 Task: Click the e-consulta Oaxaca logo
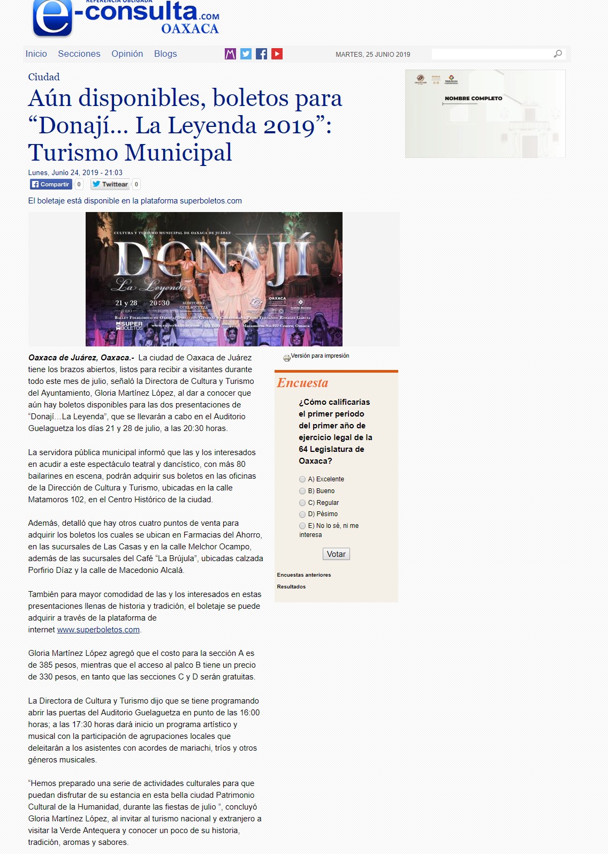click(x=126, y=19)
